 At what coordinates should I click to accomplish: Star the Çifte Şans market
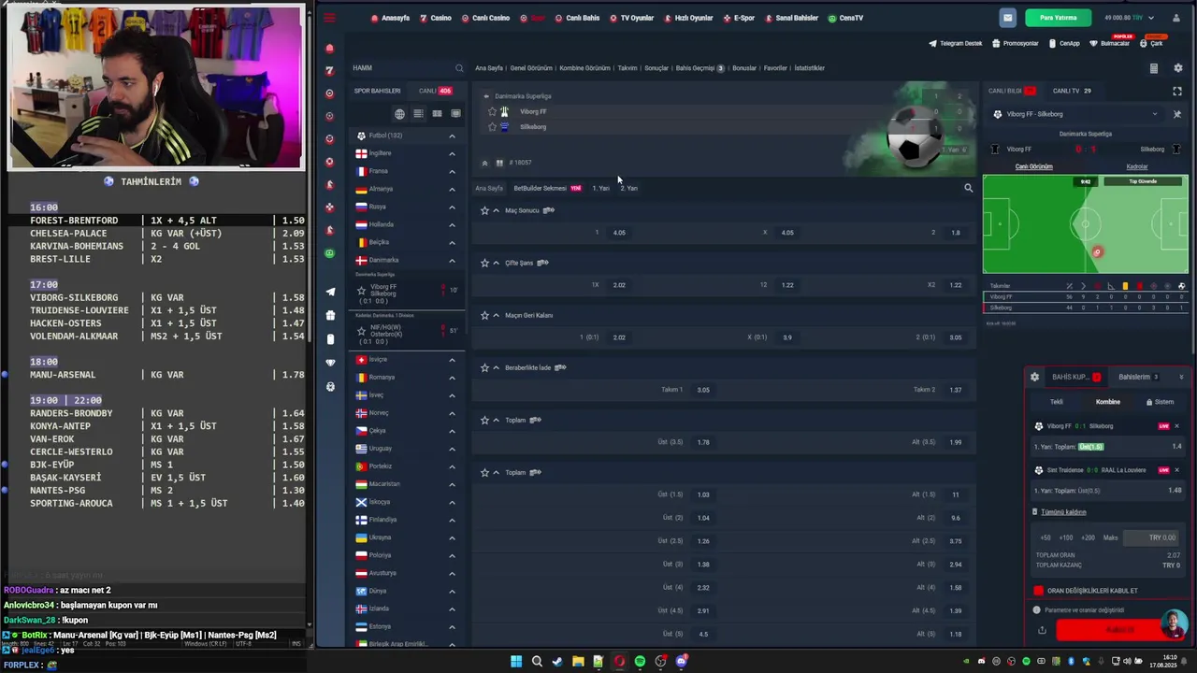484,263
